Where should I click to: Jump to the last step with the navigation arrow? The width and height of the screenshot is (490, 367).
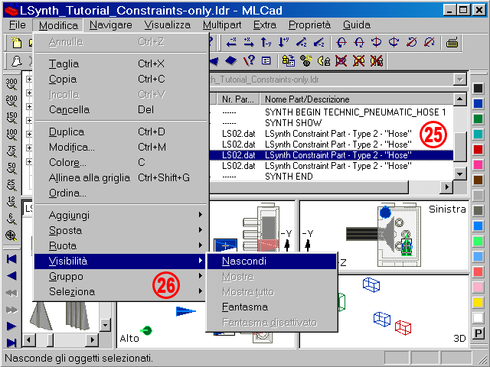11,343
